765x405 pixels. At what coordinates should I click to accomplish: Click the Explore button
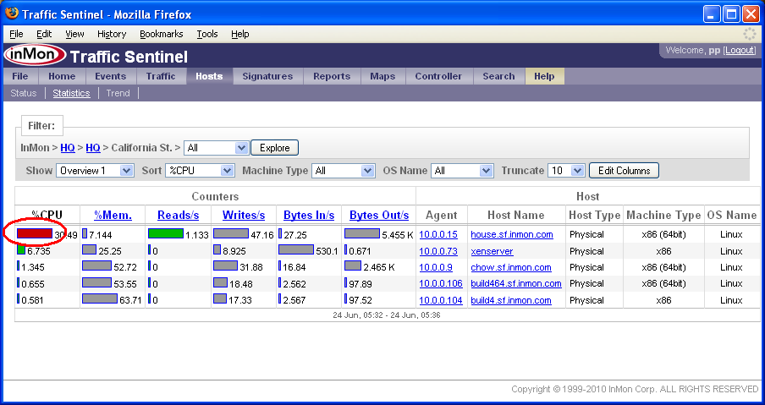[275, 148]
